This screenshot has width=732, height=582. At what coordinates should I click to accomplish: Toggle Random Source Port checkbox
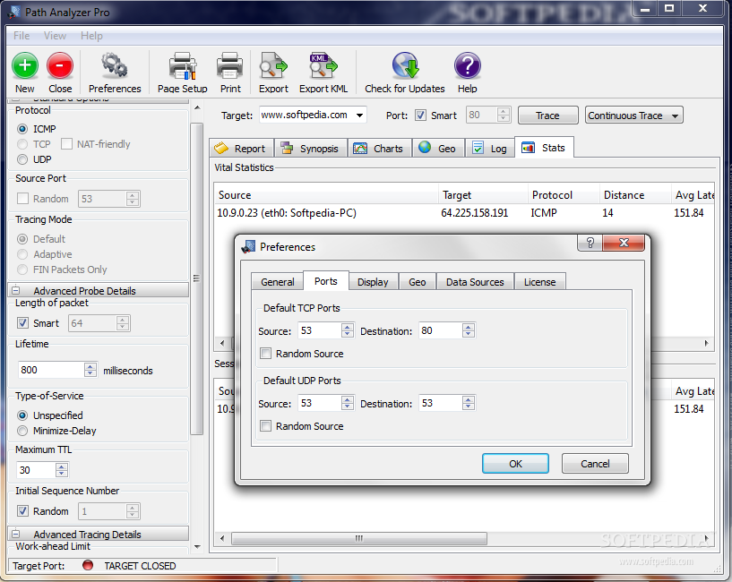(22, 199)
